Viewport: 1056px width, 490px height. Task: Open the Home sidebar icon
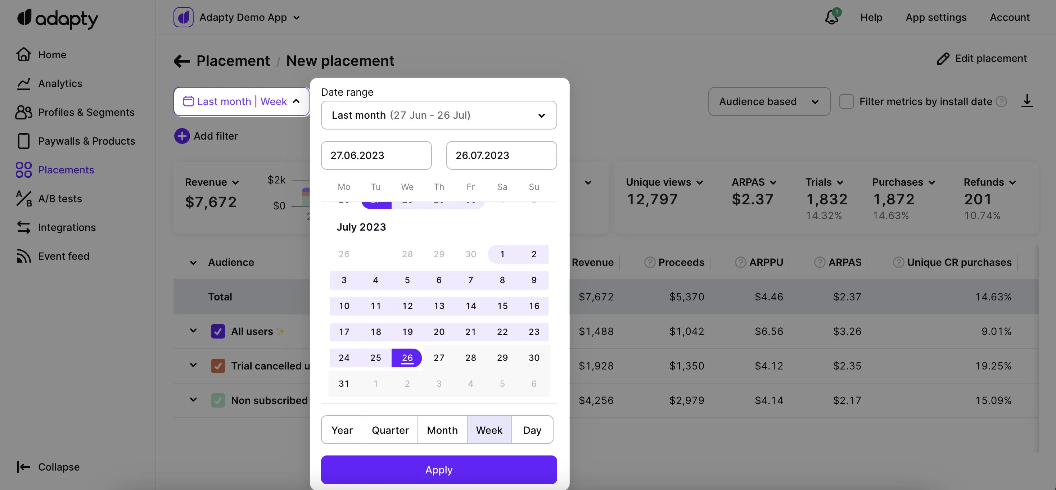(x=24, y=54)
